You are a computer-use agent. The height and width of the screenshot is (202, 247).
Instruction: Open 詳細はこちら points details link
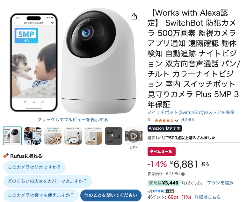point(207,197)
